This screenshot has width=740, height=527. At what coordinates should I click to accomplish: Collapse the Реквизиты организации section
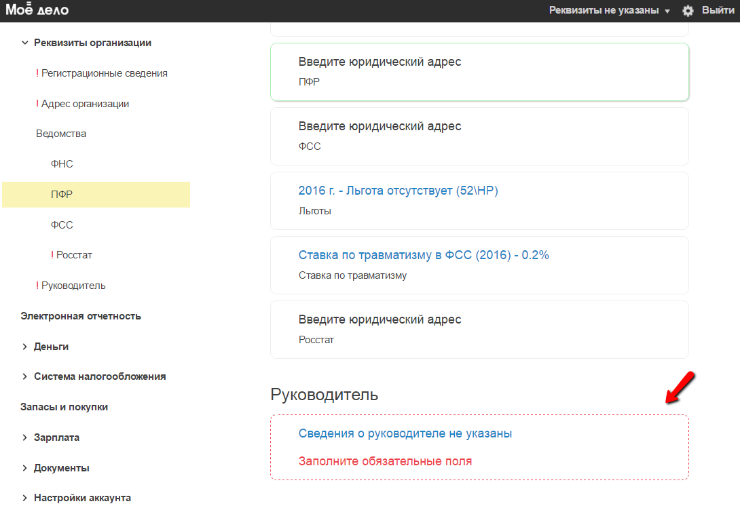pos(25,43)
